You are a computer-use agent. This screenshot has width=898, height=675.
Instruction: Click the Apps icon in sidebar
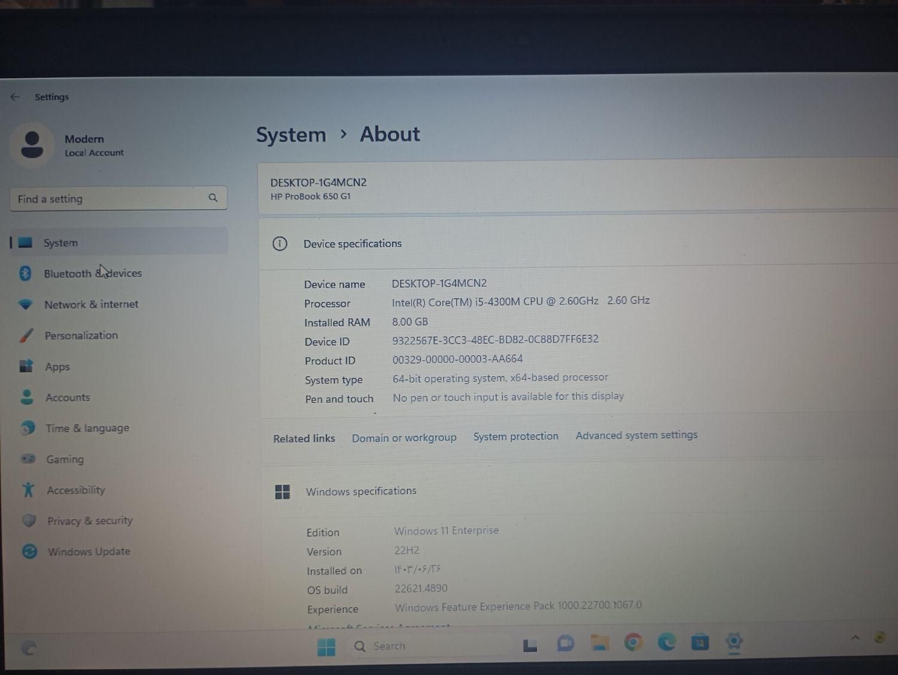click(26, 366)
